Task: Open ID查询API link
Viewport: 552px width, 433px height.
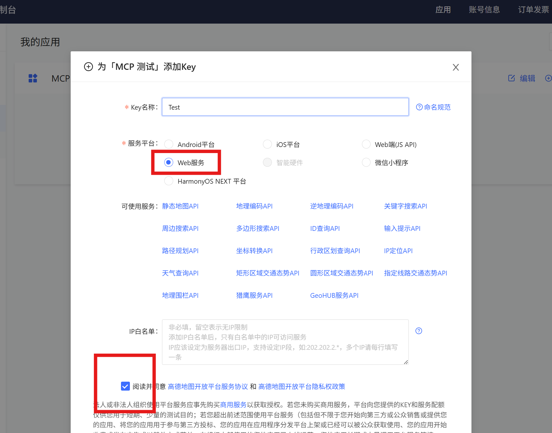Action: 325,229
